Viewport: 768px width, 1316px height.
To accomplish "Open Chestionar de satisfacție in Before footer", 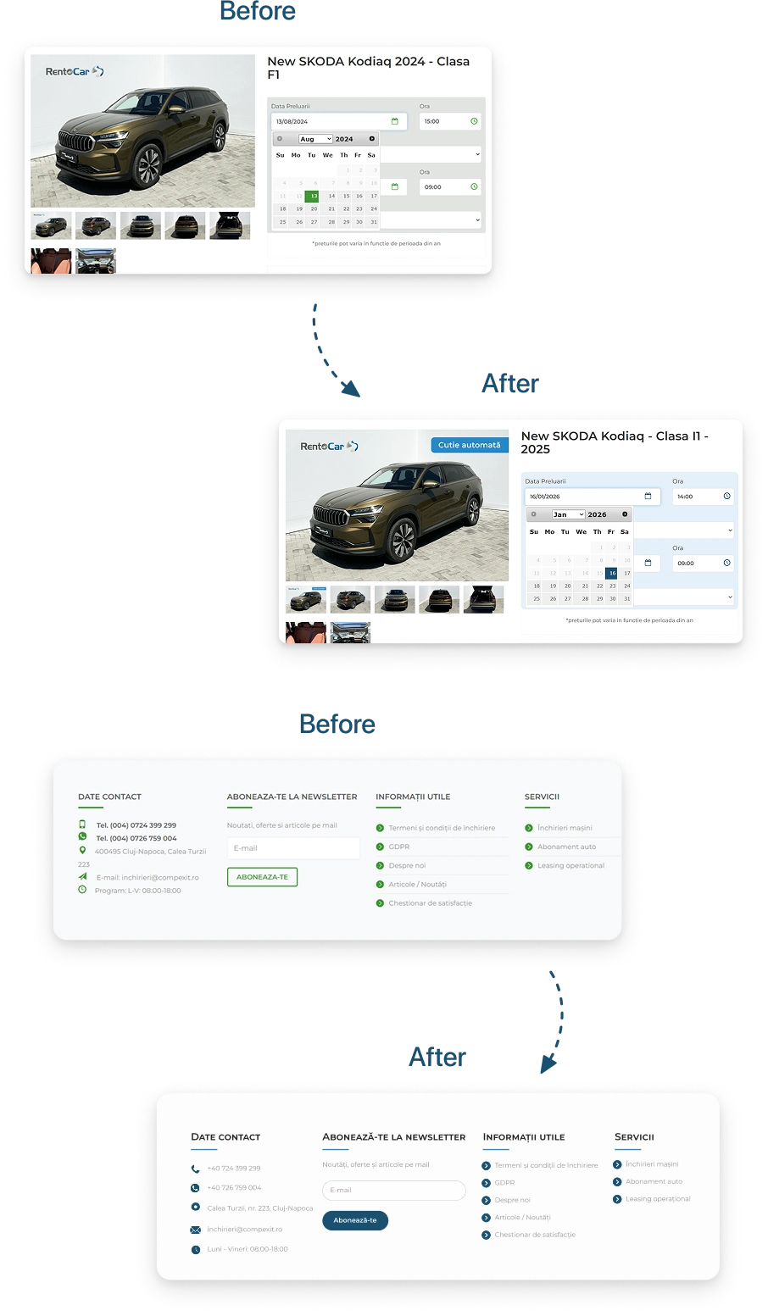I will 431,903.
